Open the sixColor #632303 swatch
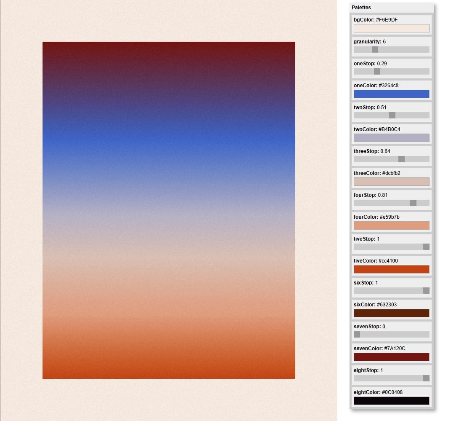The height and width of the screenshot is (421, 451). 392,313
